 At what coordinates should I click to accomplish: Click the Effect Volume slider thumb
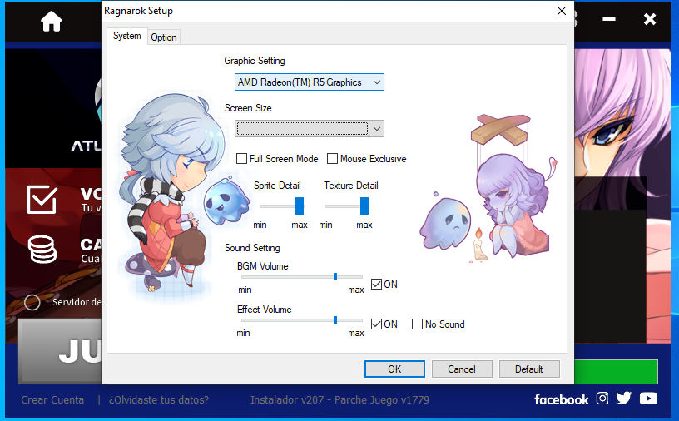tap(335, 320)
